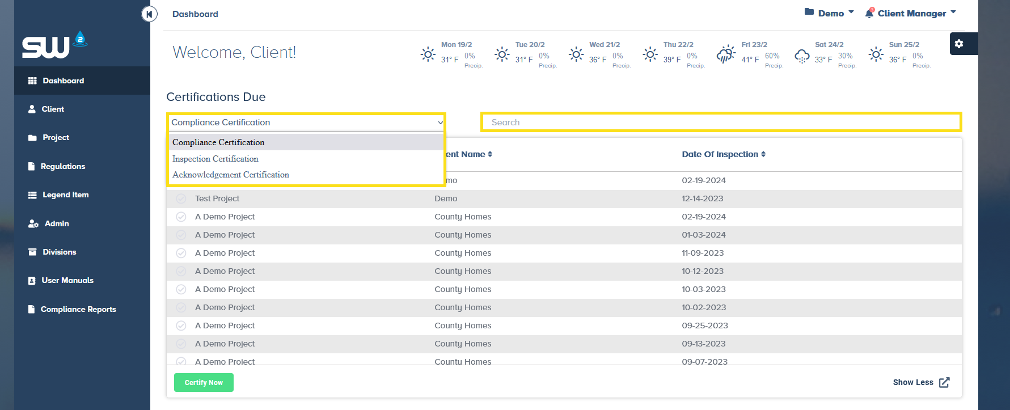Click into the Search field
The width and height of the screenshot is (1010, 410).
click(720, 122)
